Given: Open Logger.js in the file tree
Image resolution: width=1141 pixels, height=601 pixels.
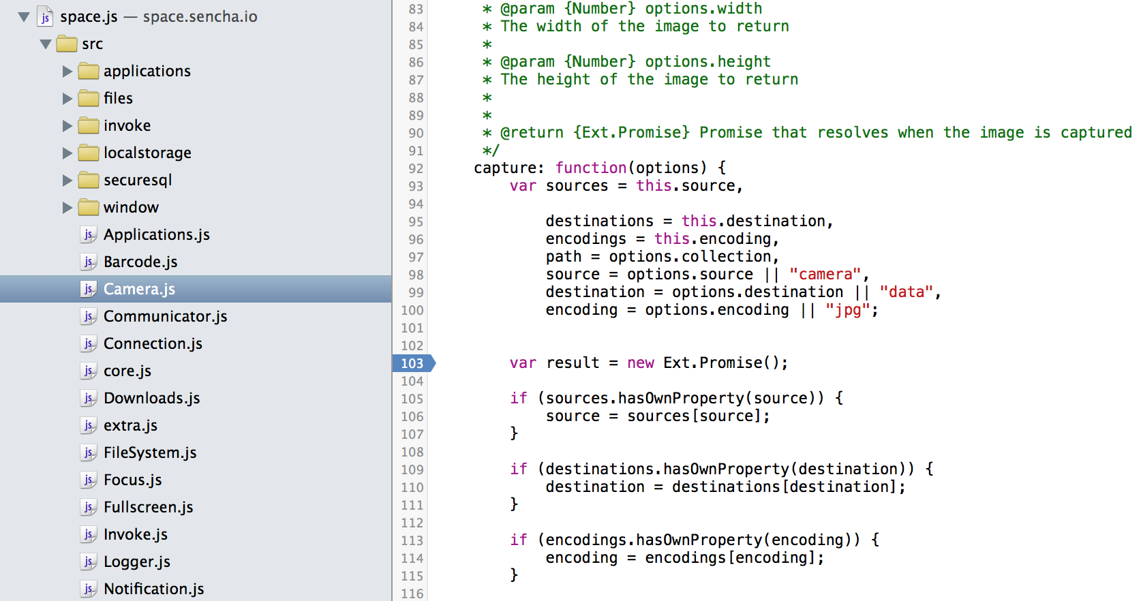Looking at the screenshot, I should pyautogui.click(x=137, y=562).
